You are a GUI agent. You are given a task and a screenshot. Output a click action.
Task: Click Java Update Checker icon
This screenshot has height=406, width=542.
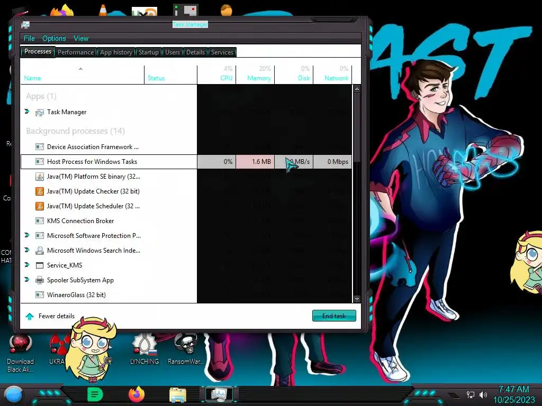tap(40, 191)
